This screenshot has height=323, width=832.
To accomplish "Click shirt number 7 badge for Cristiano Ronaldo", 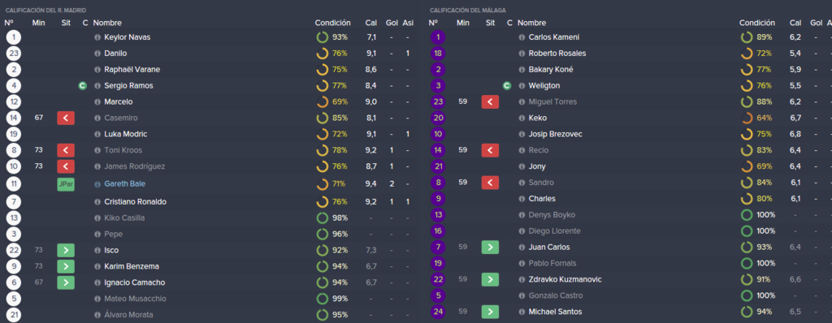I will pos(14,202).
